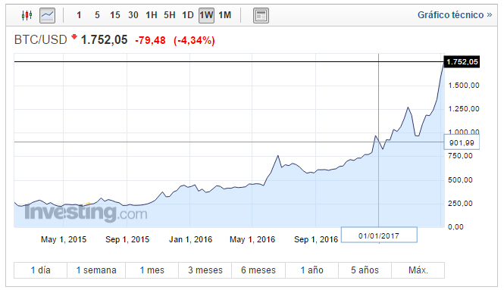Show the 1 mes range
The width and height of the screenshot is (504, 290).
(x=152, y=270)
